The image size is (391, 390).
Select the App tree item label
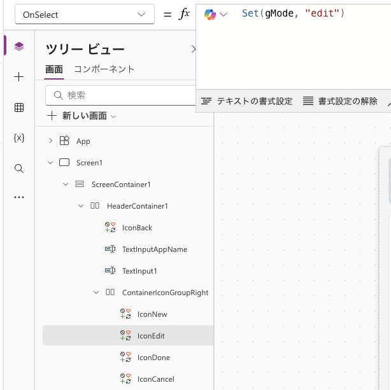tap(83, 141)
